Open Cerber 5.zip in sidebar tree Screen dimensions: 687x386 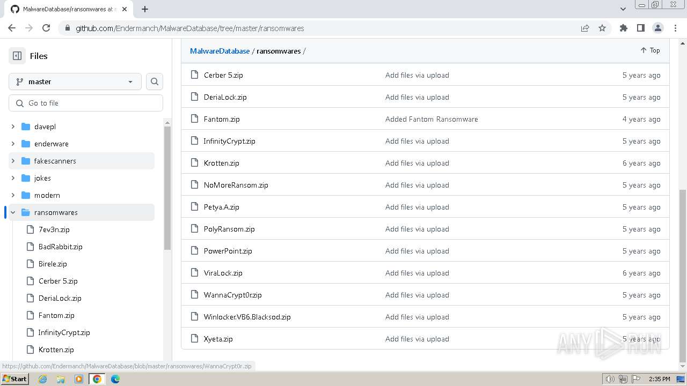[x=58, y=281]
